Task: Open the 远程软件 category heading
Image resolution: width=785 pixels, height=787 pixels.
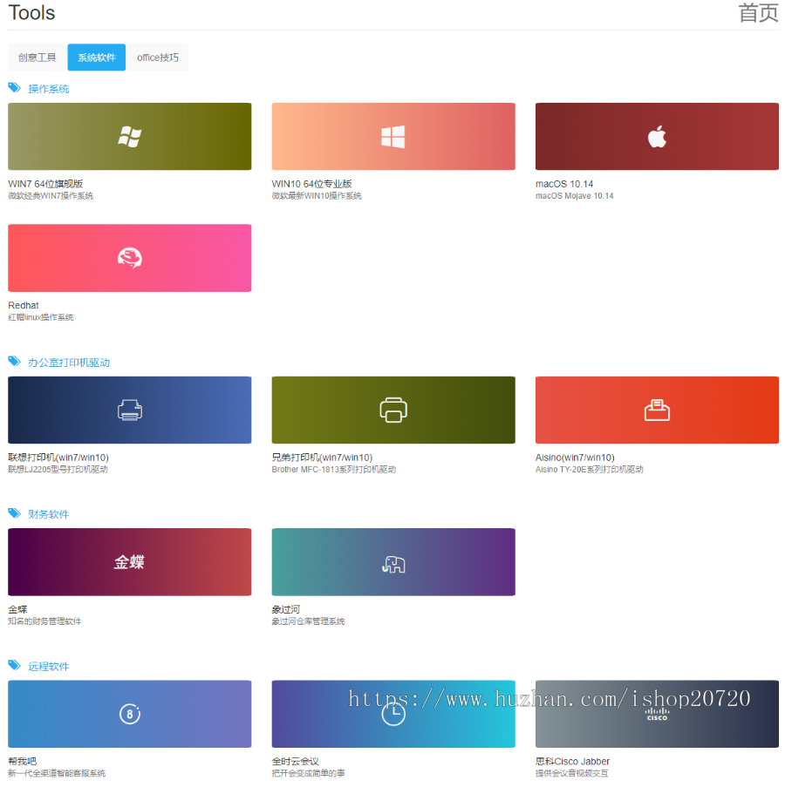Action: pos(49,667)
